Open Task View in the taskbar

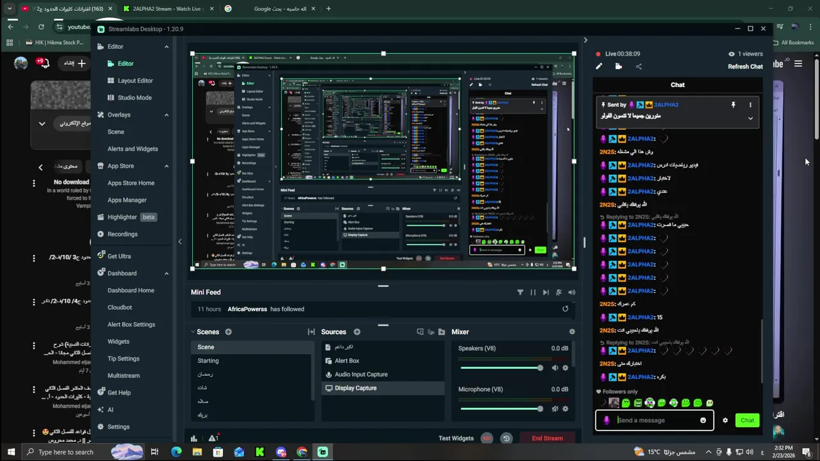[154, 452]
